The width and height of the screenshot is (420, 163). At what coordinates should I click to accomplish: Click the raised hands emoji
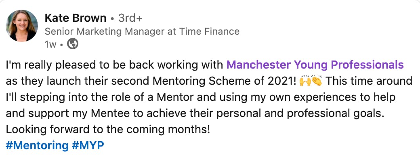click(x=305, y=81)
